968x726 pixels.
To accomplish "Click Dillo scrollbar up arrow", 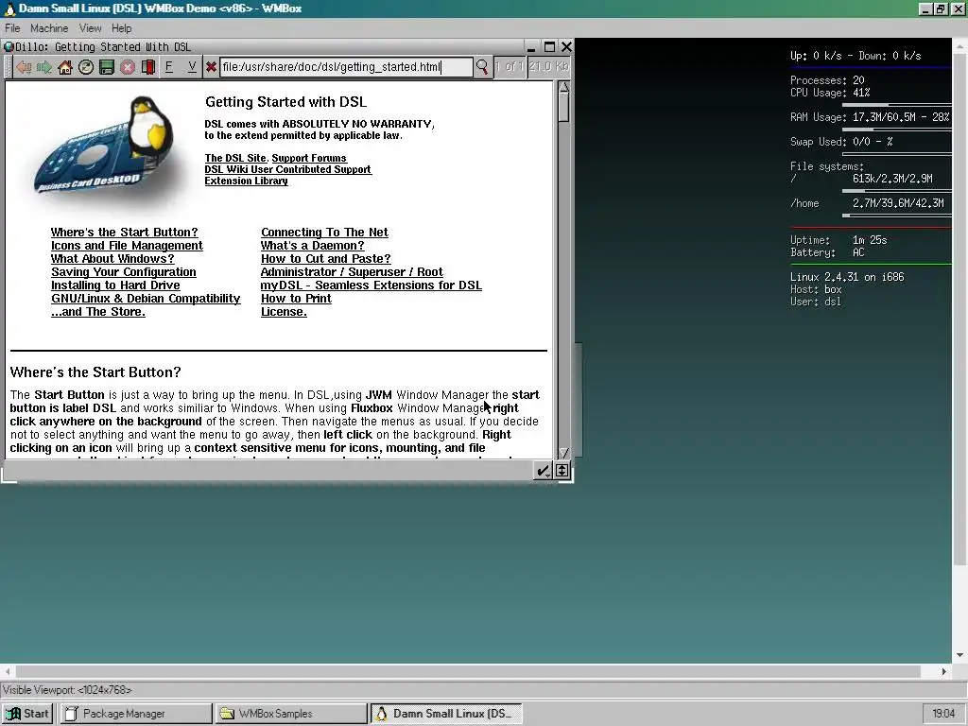I will click(x=563, y=87).
